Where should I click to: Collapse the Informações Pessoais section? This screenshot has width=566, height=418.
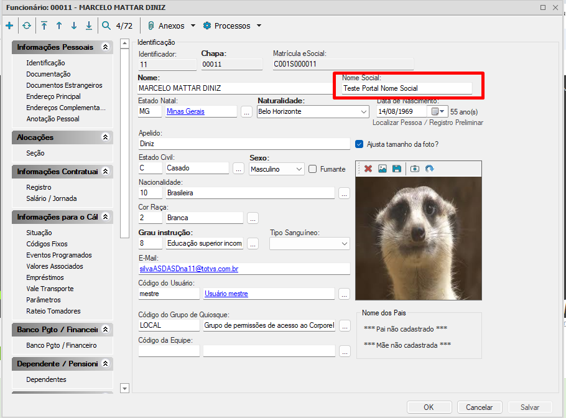tap(105, 47)
